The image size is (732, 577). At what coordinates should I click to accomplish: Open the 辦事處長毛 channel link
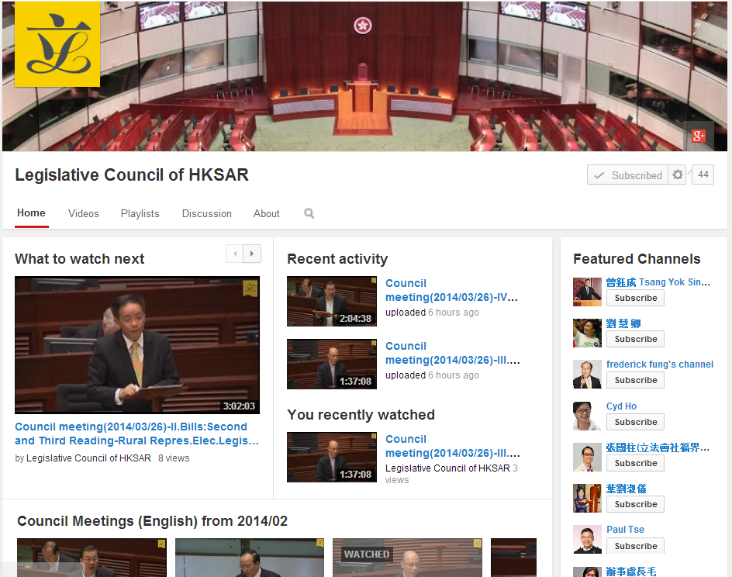(631, 571)
